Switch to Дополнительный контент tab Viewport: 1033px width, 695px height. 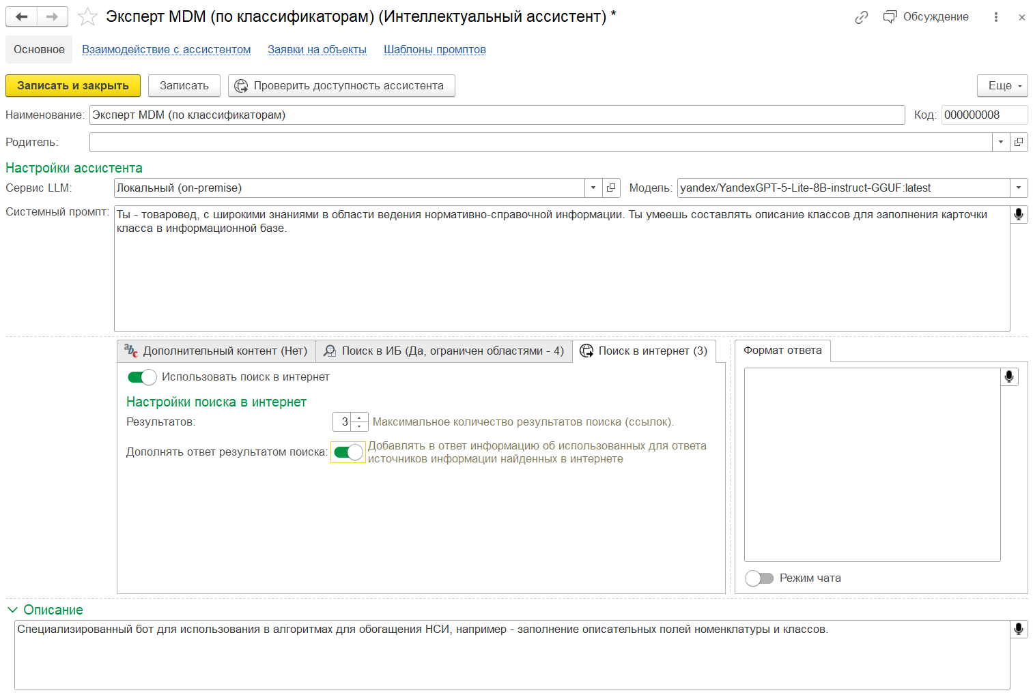[216, 351]
